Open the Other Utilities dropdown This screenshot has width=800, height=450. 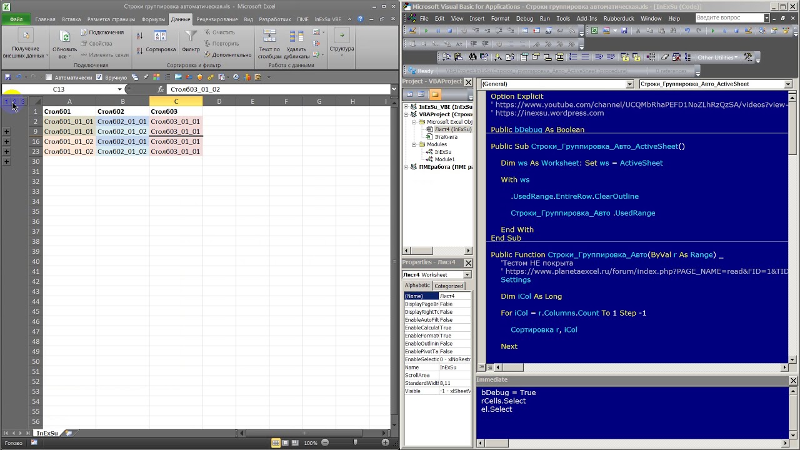click(718, 57)
